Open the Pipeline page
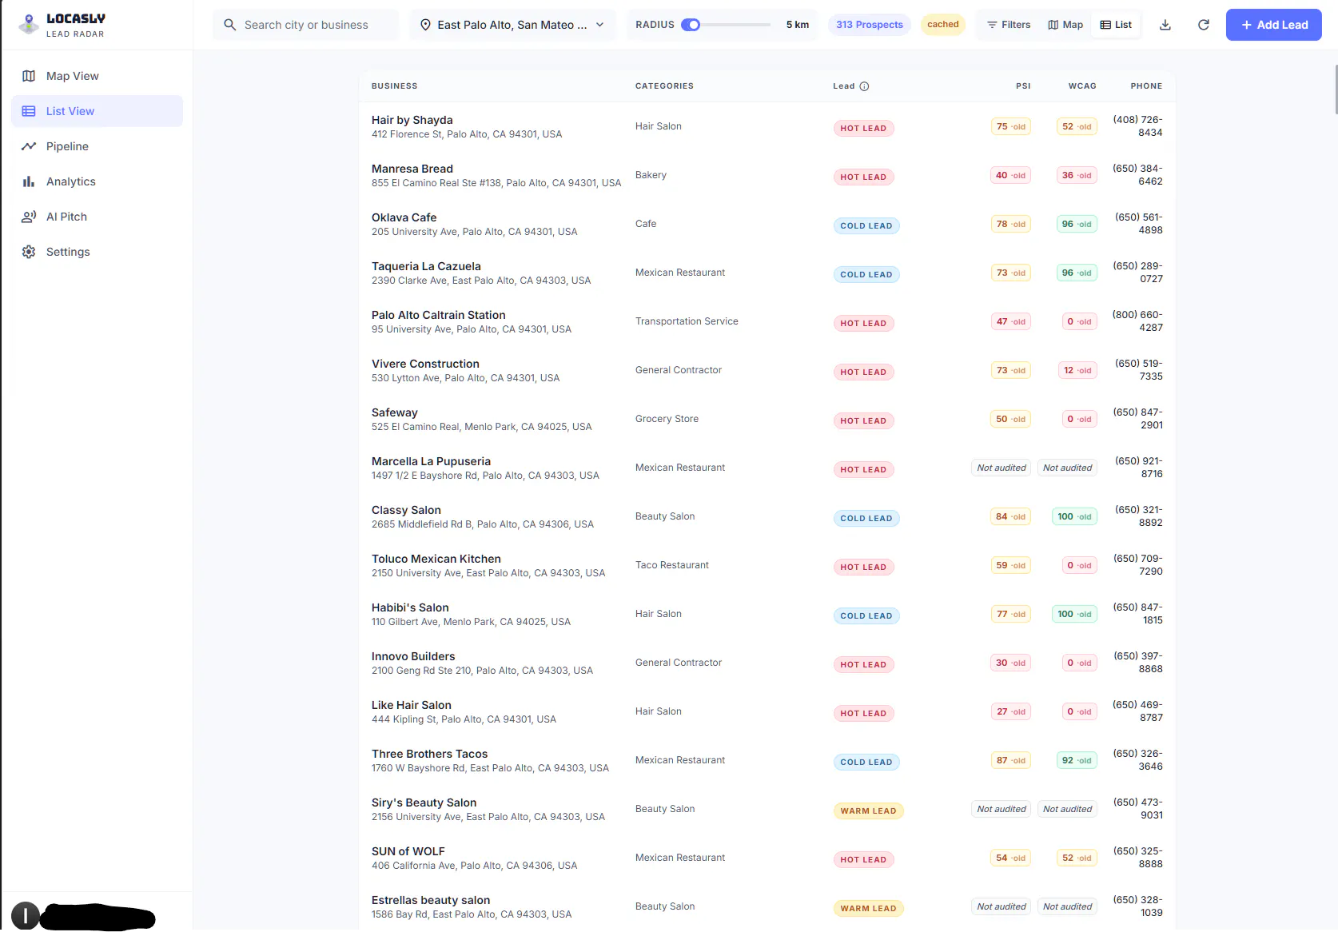 click(97, 146)
